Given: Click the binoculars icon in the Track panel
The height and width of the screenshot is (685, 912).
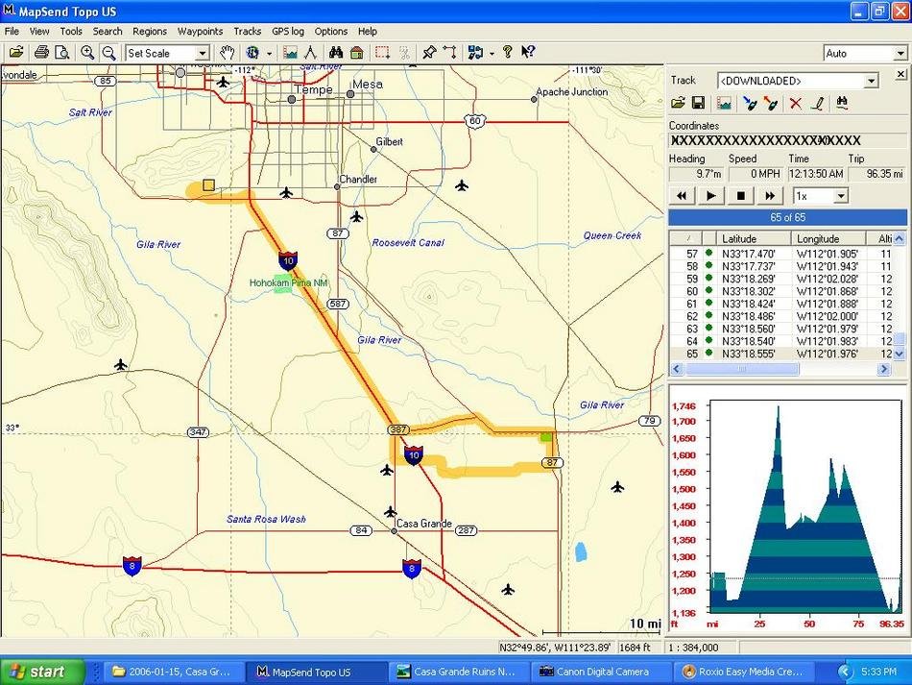Looking at the screenshot, I should click(842, 104).
